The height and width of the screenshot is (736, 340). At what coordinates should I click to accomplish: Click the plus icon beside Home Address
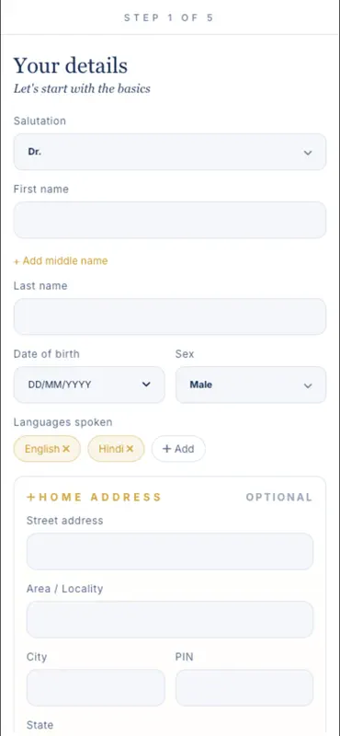point(31,497)
